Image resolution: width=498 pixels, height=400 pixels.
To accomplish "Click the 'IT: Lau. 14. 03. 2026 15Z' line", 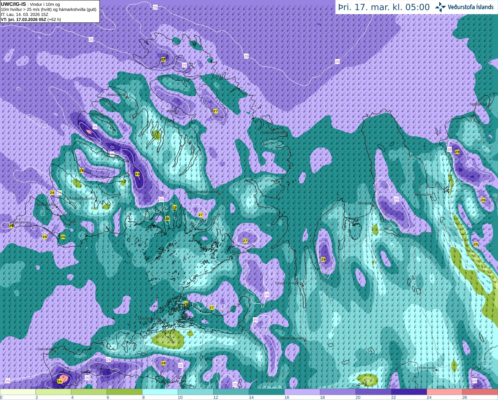I will click(x=25, y=14).
